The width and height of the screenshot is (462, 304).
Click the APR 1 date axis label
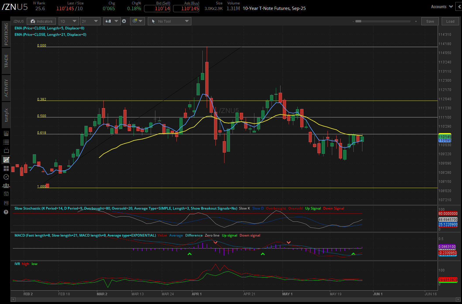click(x=197, y=294)
